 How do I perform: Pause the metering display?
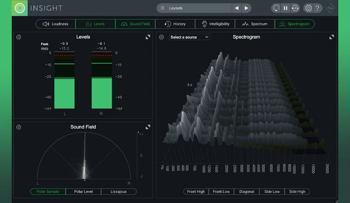(286, 8)
